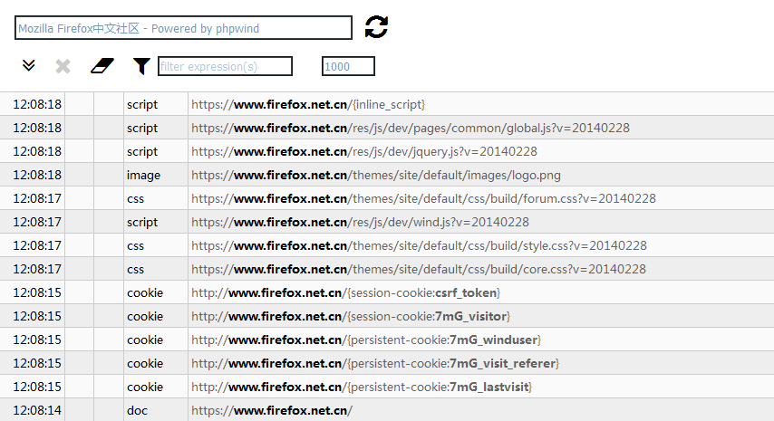This screenshot has height=421, width=774.
Task: Open the Mozilla Firefox tab selector dropdown
Action: click(183, 28)
